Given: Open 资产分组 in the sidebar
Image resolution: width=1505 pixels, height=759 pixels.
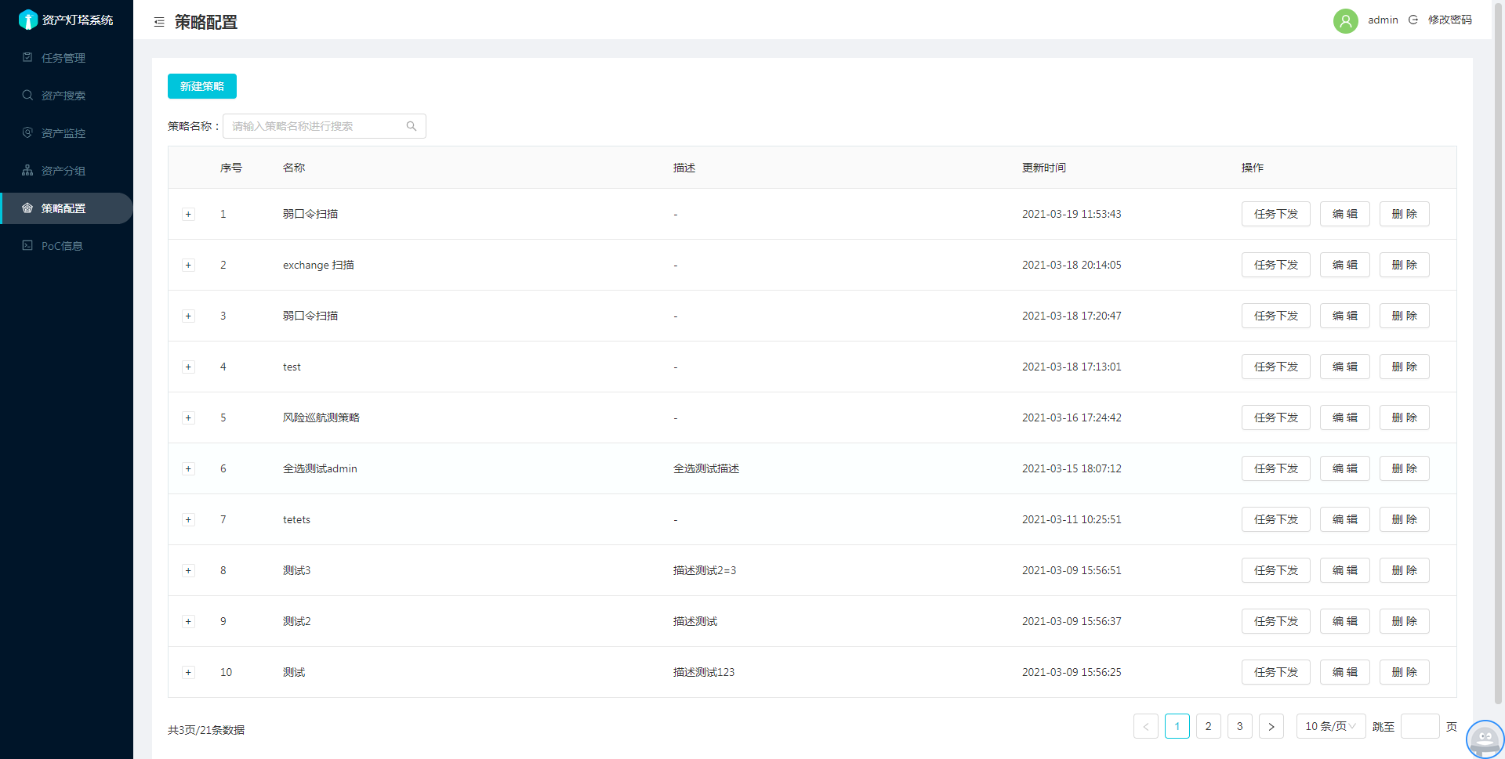Looking at the screenshot, I should [67, 171].
